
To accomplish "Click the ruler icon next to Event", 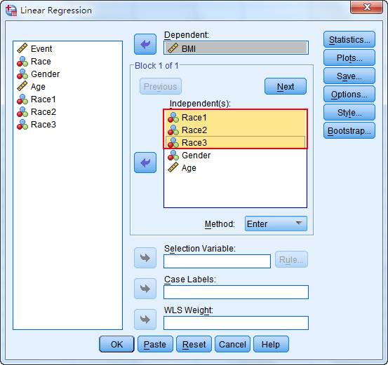I will click(x=22, y=48).
